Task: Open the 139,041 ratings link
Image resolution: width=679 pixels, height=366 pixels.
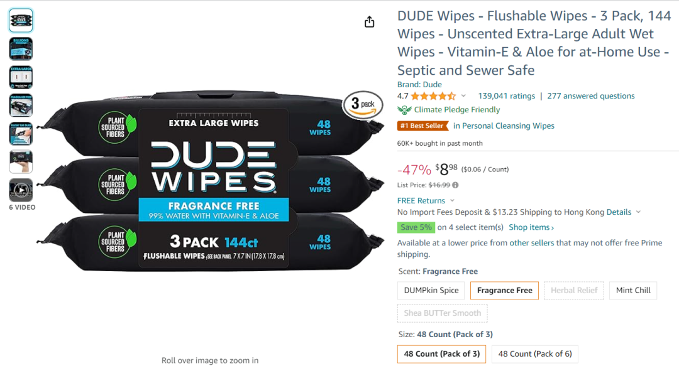Action: pos(506,96)
